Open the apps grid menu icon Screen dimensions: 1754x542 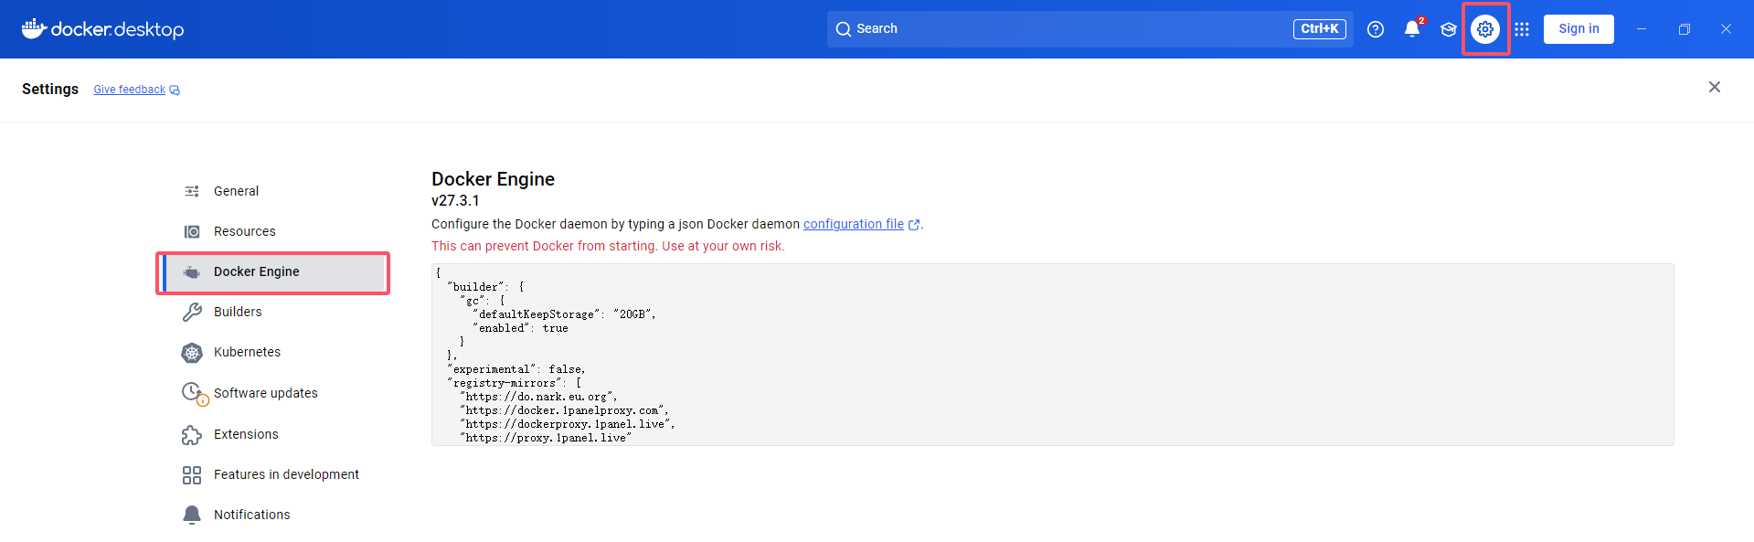1522,29
